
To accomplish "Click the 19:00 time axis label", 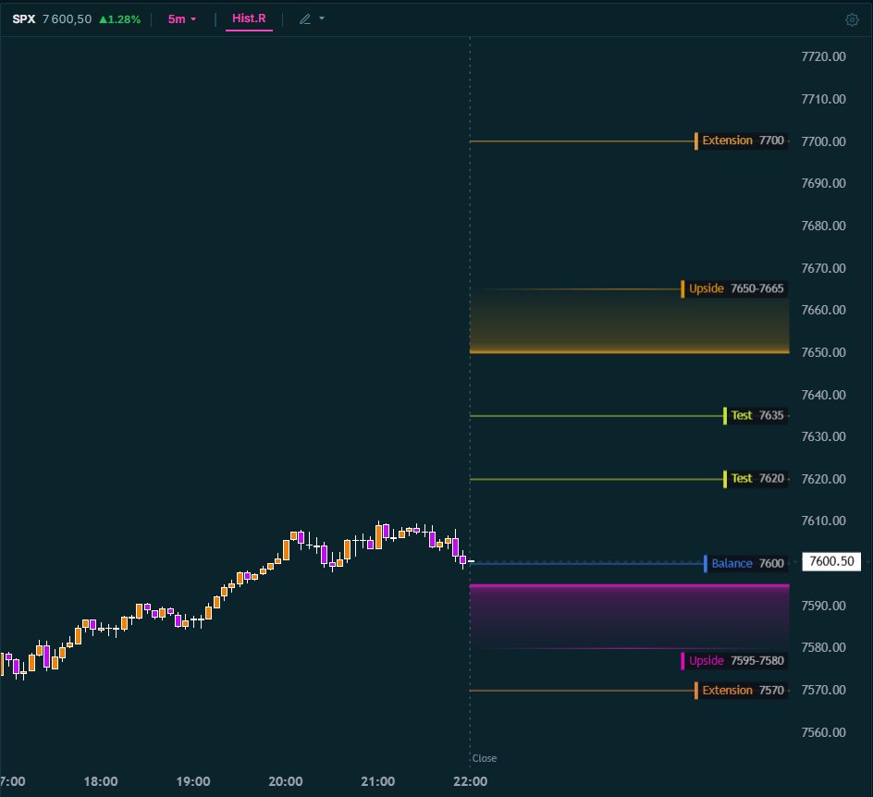I will [x=193, y=781].
